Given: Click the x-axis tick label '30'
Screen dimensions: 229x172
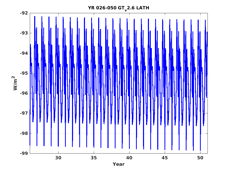Looking at the screenshot, I should click(58, 158).
